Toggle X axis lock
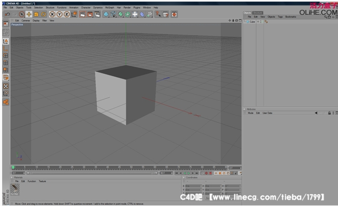Screen dimensions: 338x206 pos(52,14)
